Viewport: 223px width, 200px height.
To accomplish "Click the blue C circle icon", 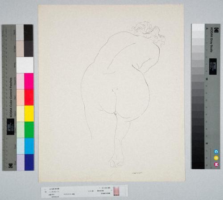I will pos(216,151).
